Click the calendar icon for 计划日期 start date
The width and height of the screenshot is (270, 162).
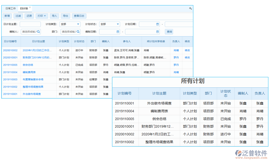[157, 24]
